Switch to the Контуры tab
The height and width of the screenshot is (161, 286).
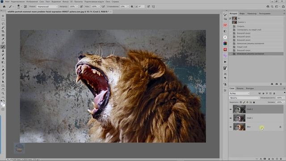250,89
